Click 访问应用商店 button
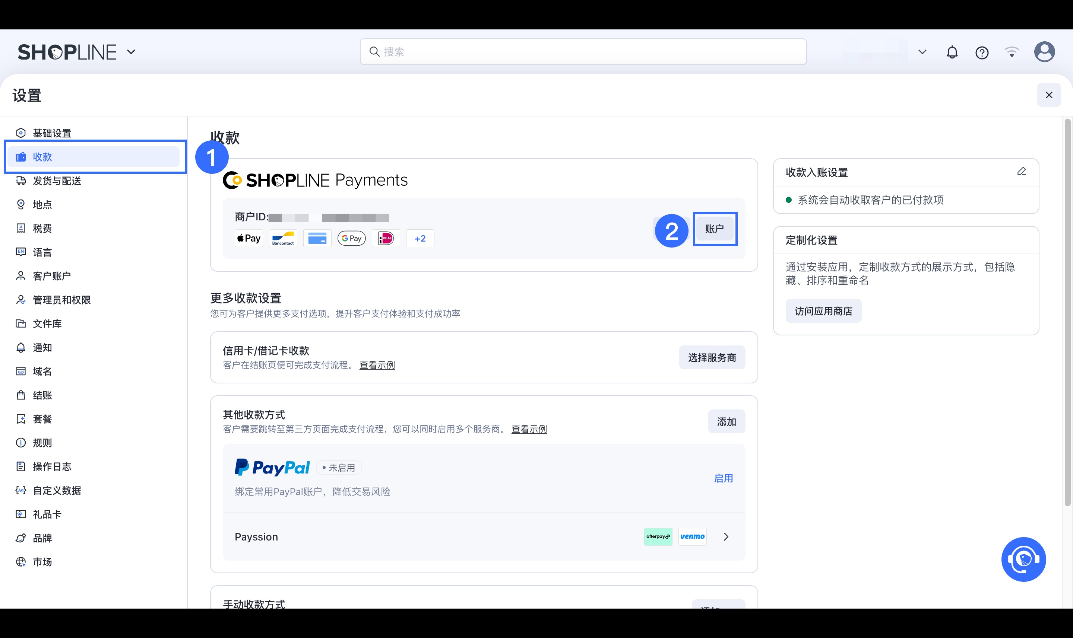1073x638 pixels. pos(823,311)
